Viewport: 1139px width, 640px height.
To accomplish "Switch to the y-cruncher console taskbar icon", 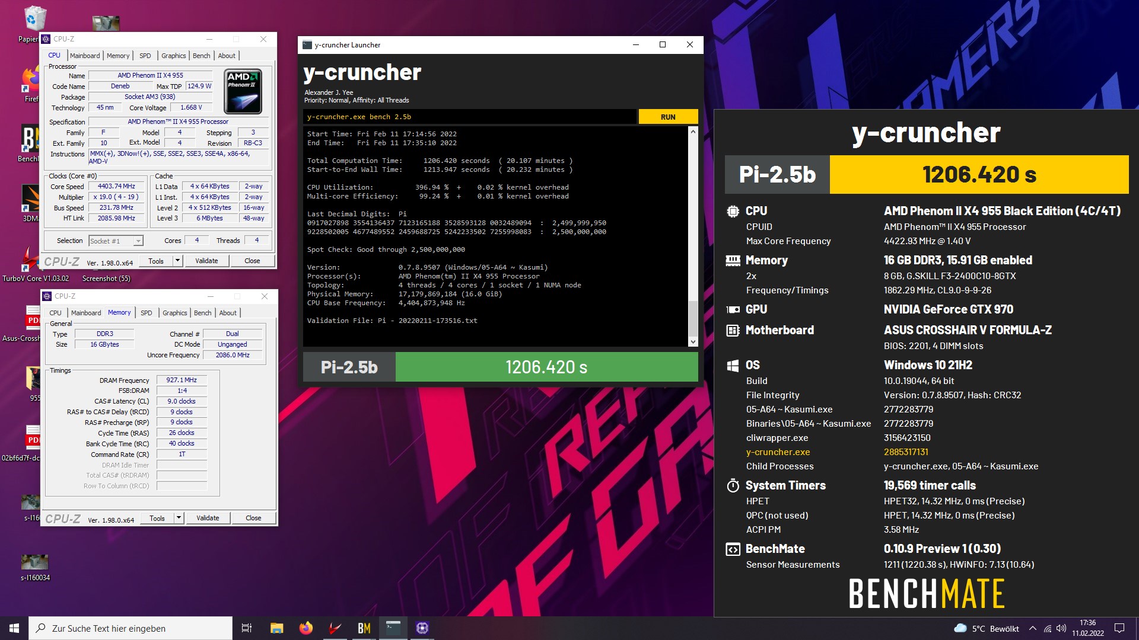I will pos(393,628).
